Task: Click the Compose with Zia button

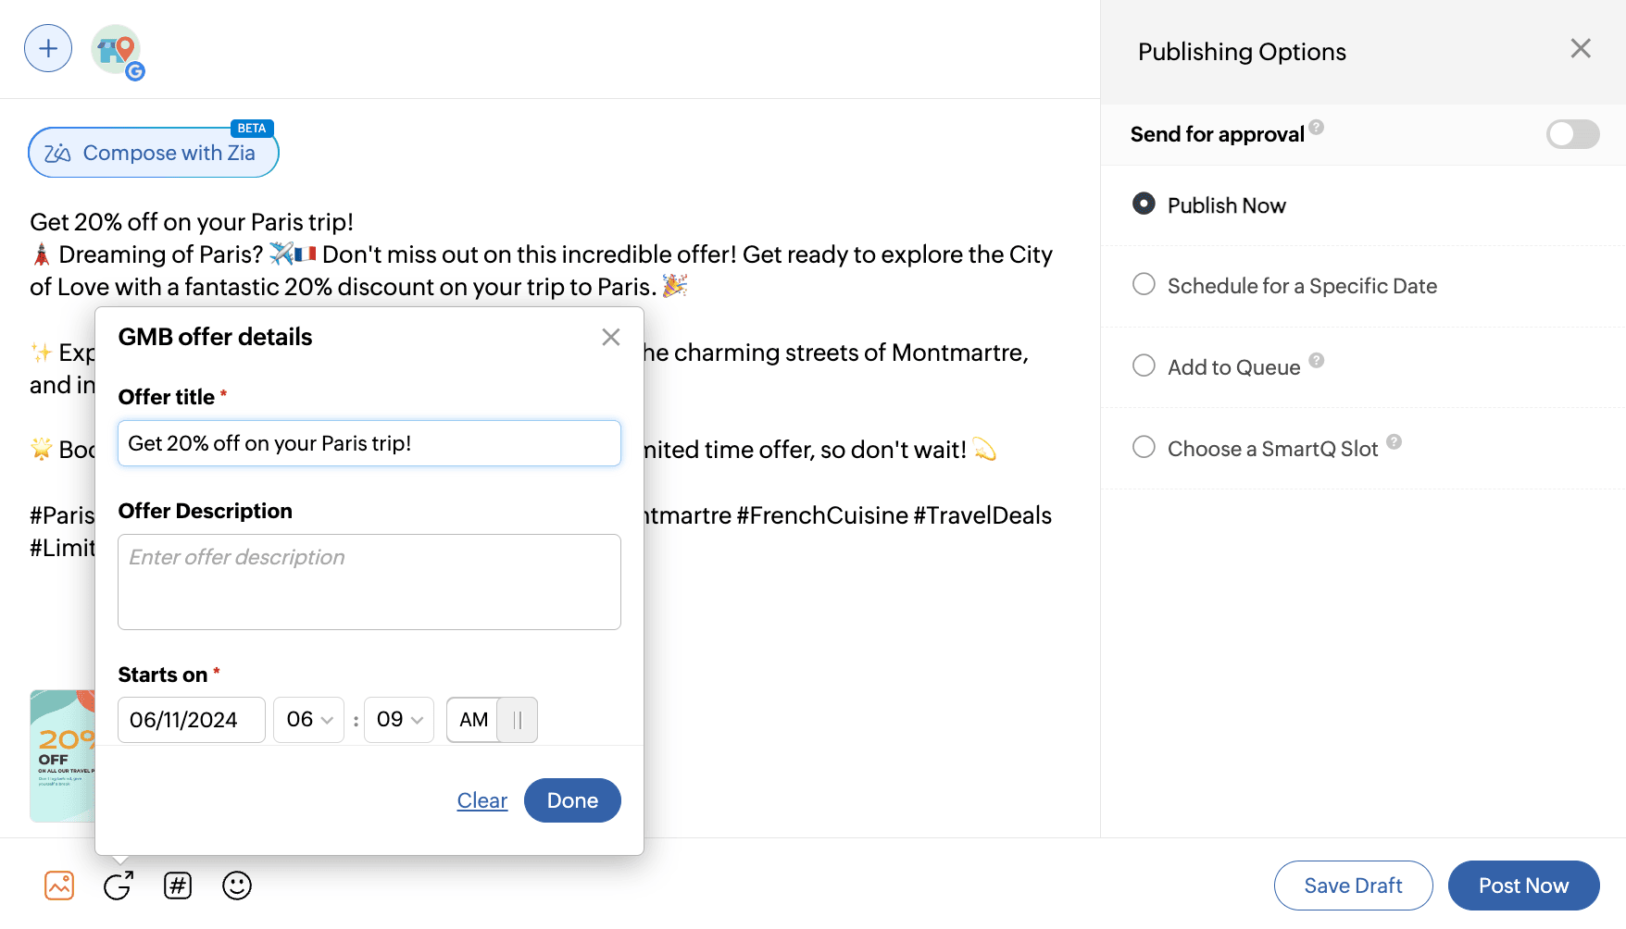Action: 154,153
